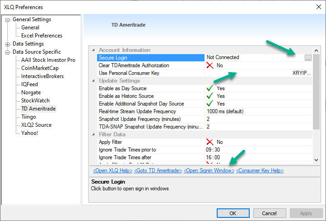Click the Open Signin Window link
Screen dimensions: 326x221
tap(209, 170)
